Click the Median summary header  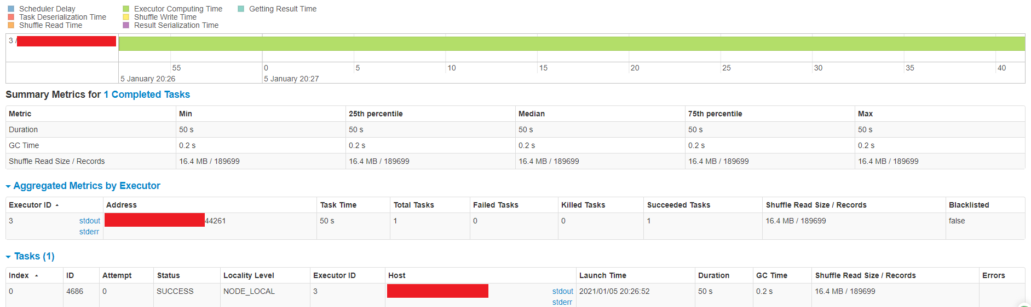point(532,114)
